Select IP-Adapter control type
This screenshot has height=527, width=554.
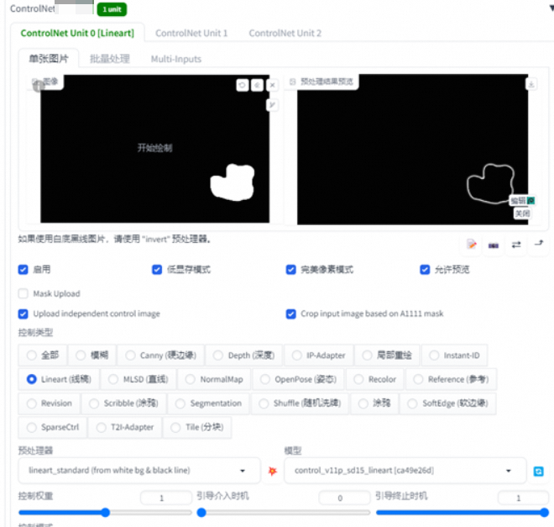[319, 355]
